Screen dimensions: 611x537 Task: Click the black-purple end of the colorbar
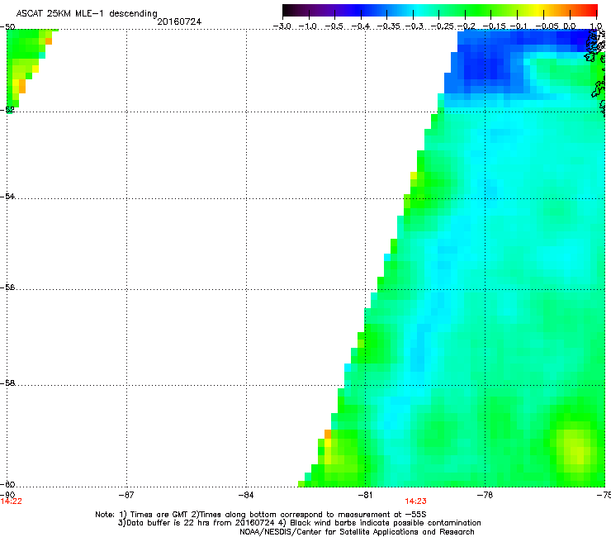point(291,10)
